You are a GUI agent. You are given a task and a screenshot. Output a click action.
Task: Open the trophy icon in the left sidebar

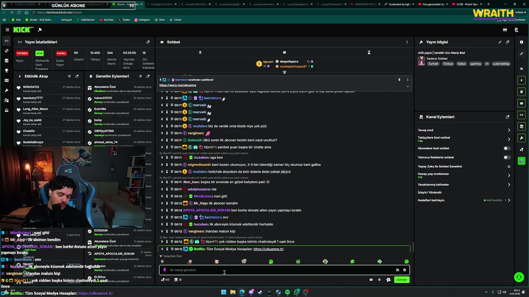[x=6, y=71]
